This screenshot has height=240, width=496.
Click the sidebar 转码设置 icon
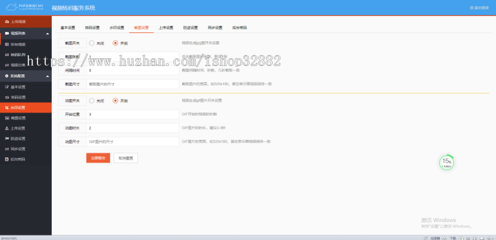pos(7,97)
